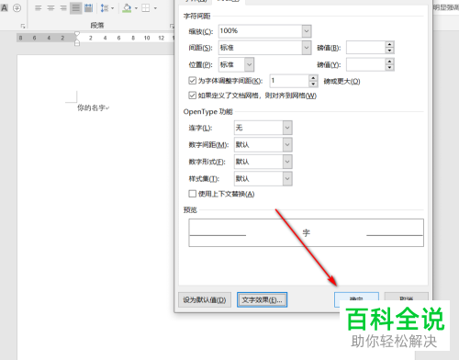Align text right in paragraph group

pos(63,8)
